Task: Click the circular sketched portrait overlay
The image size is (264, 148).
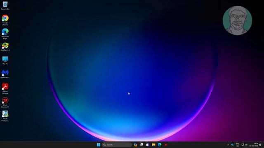Action: click(x=238, y=21)
